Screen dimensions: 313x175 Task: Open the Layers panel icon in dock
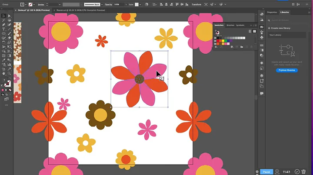coord(262,76)
